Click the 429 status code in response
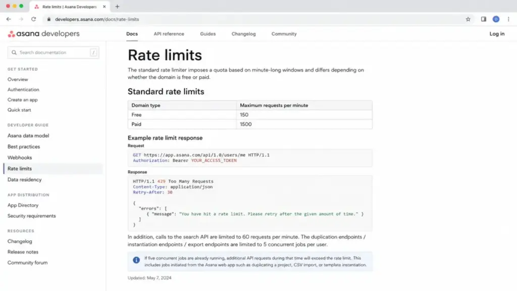 tap(161, 181)
